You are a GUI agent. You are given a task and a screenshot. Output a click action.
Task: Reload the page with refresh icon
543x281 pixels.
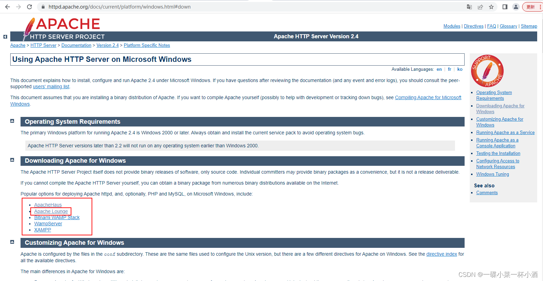coord(29,7)
